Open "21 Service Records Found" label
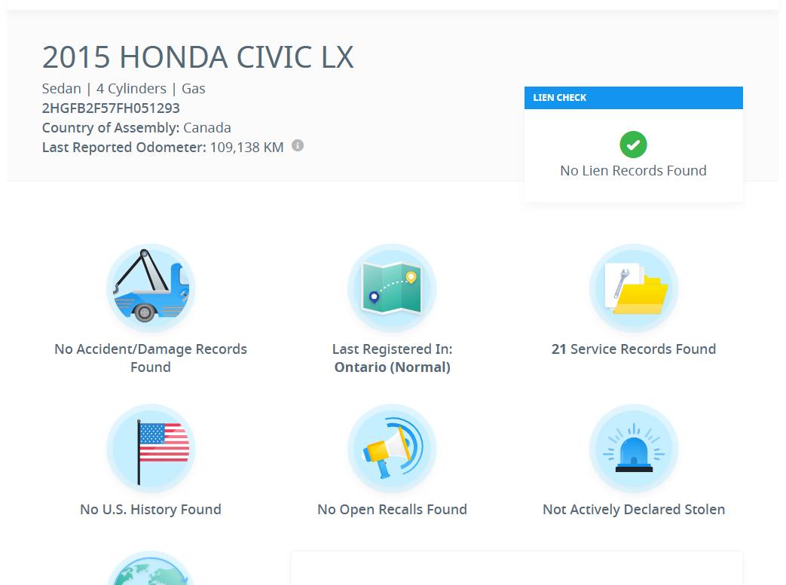Screen dimensions: 786x585 [x=634, y=349]
